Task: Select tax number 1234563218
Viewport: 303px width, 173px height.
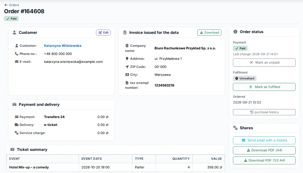Action: tap(164, 85)
